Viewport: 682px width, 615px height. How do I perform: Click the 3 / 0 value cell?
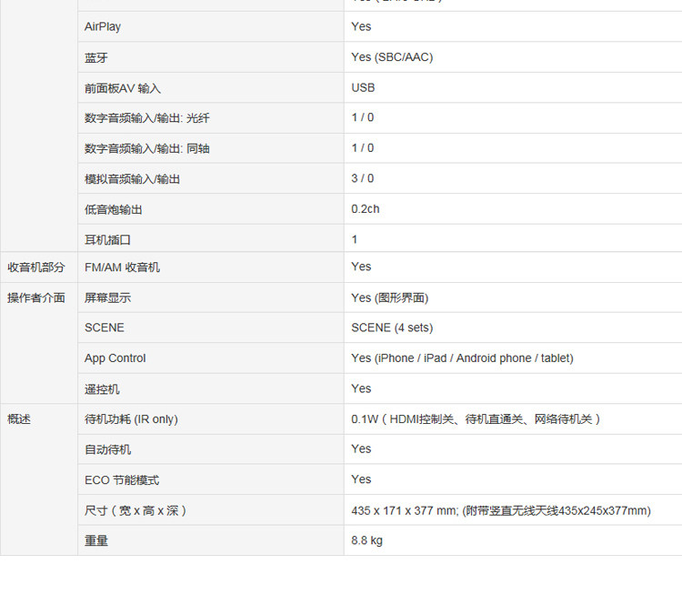pyautogui.click(x=362, y=178)
